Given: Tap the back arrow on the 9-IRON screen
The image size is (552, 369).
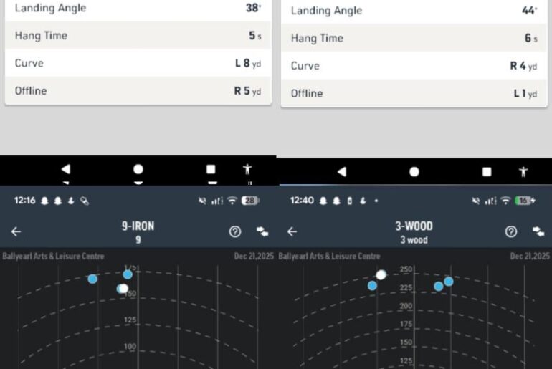Looking at the screenshot, I should [x=16, y=231].
